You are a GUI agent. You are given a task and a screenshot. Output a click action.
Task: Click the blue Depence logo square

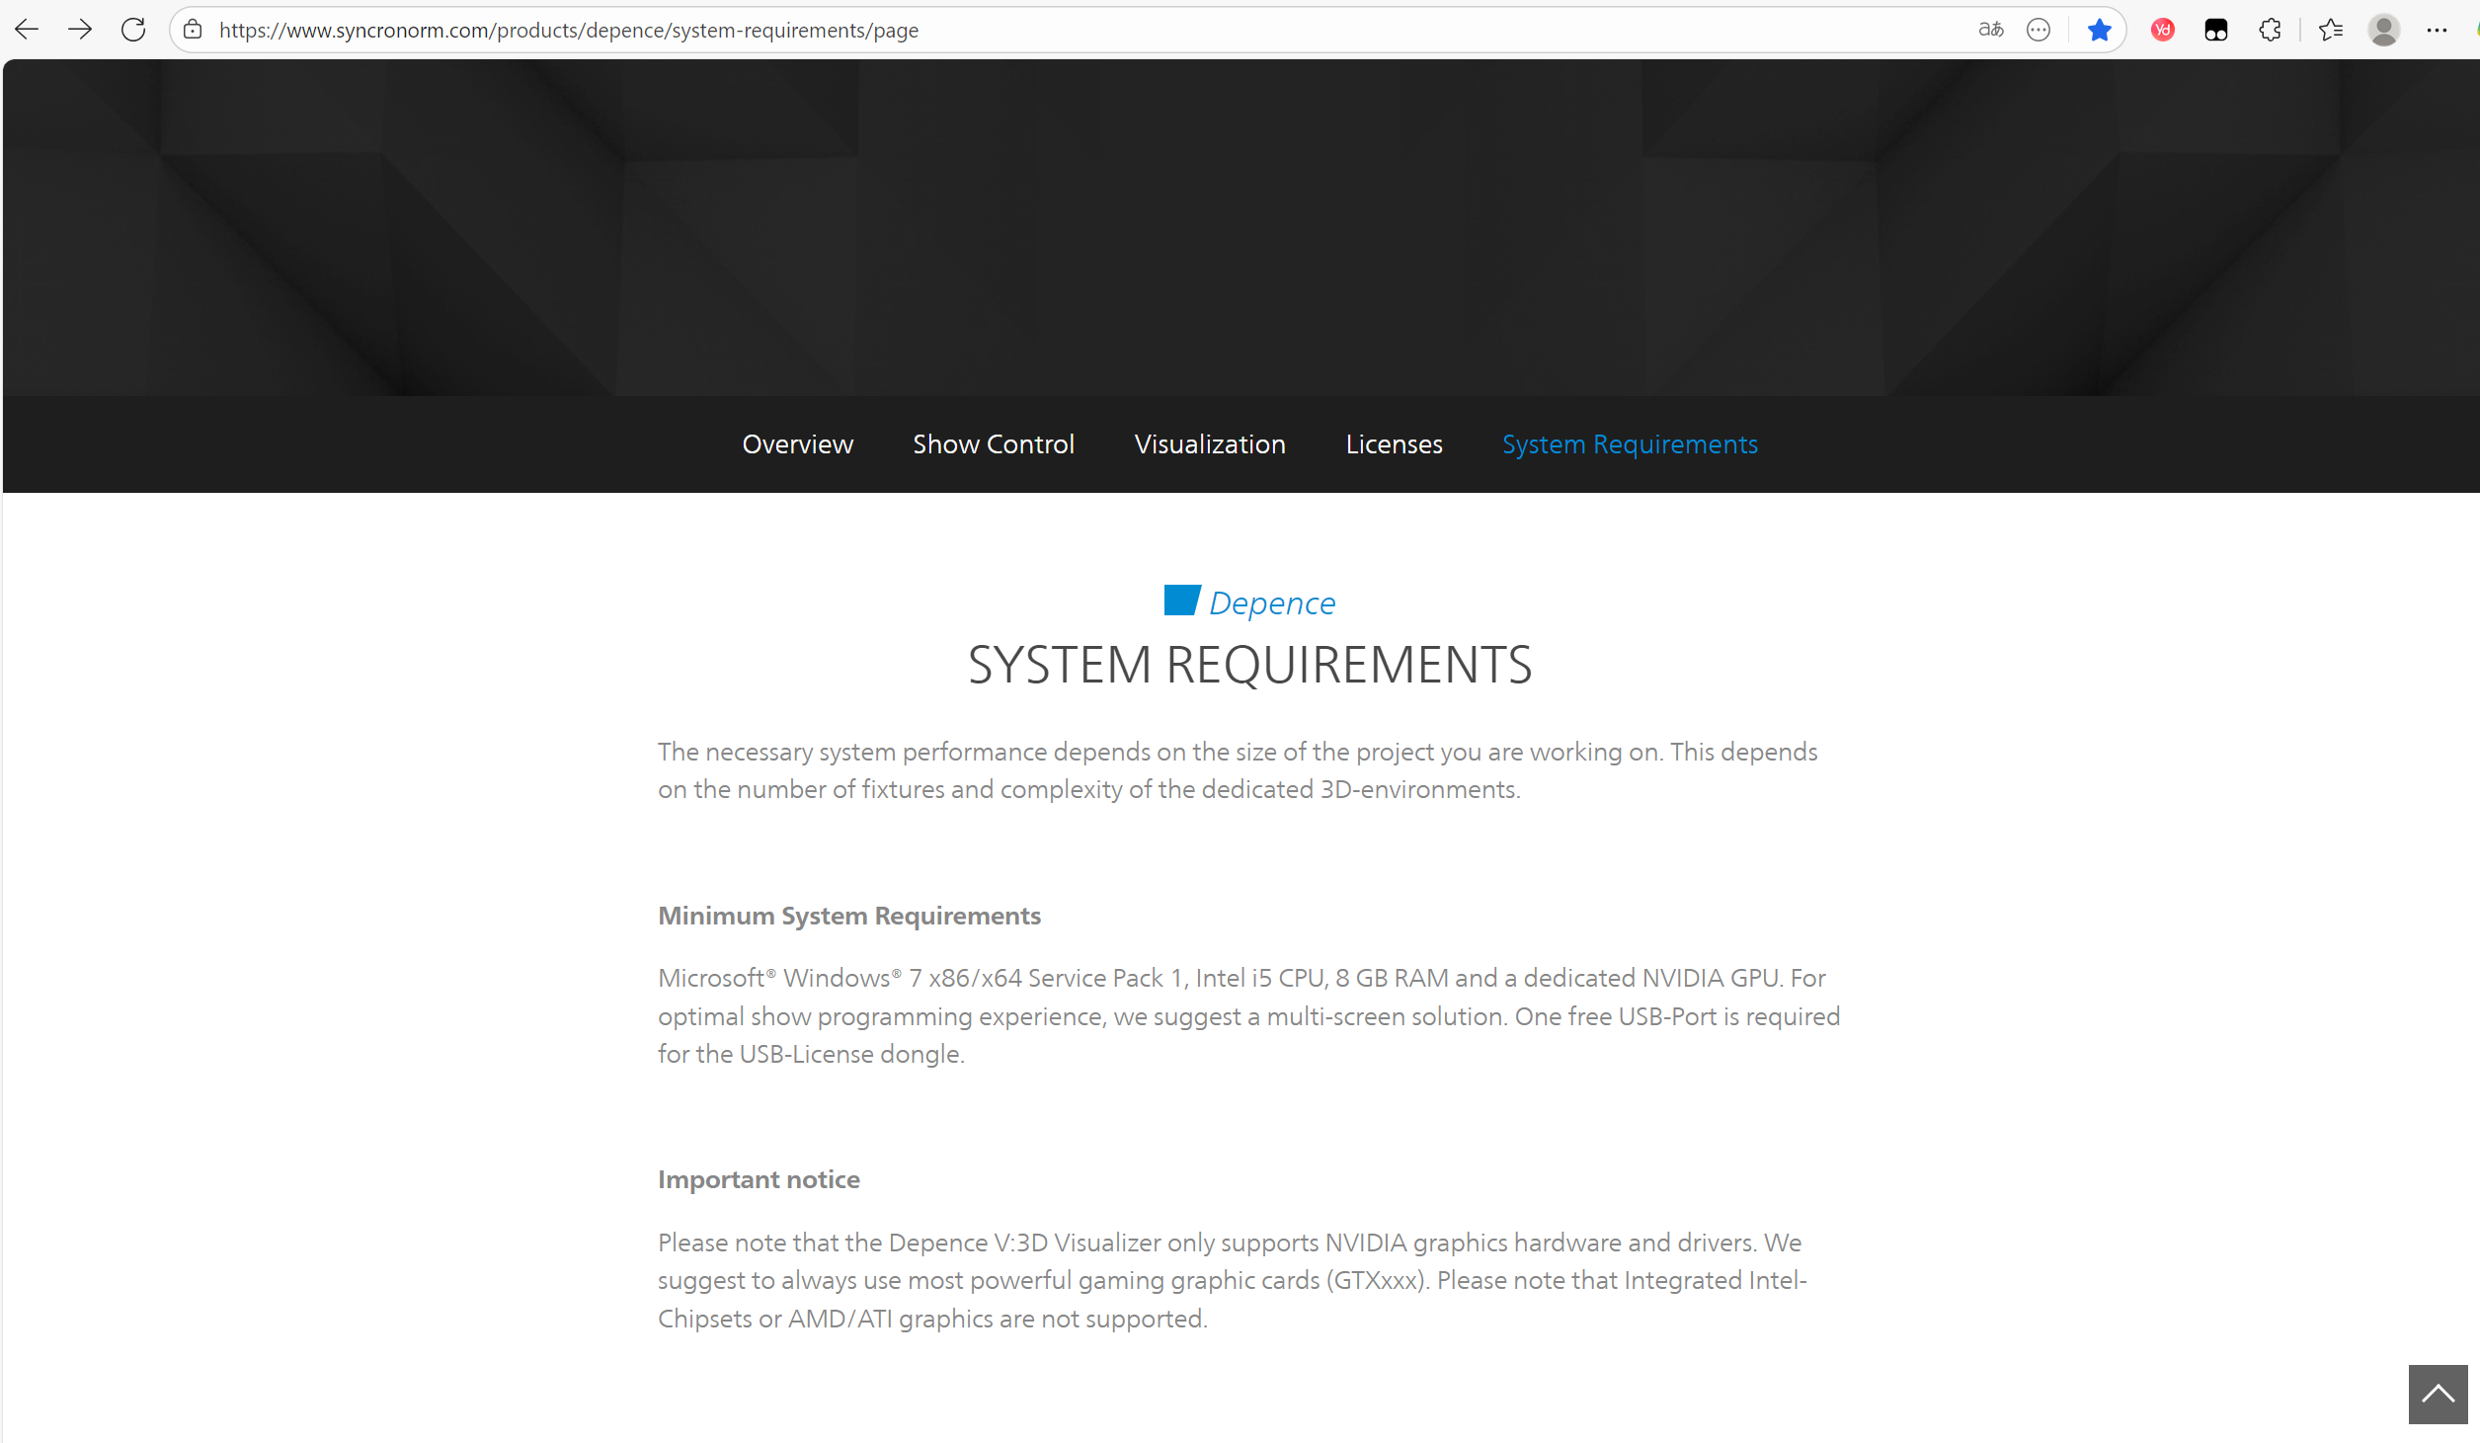coord(1181,601)
